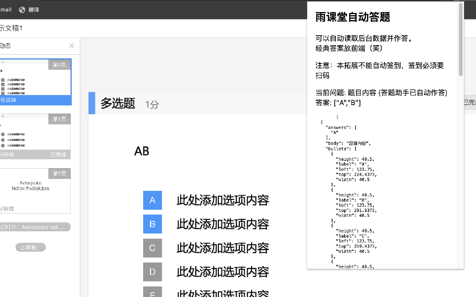Close the 动态 side panel
Viewport: 476px width, 297px height.
(72, 46)
